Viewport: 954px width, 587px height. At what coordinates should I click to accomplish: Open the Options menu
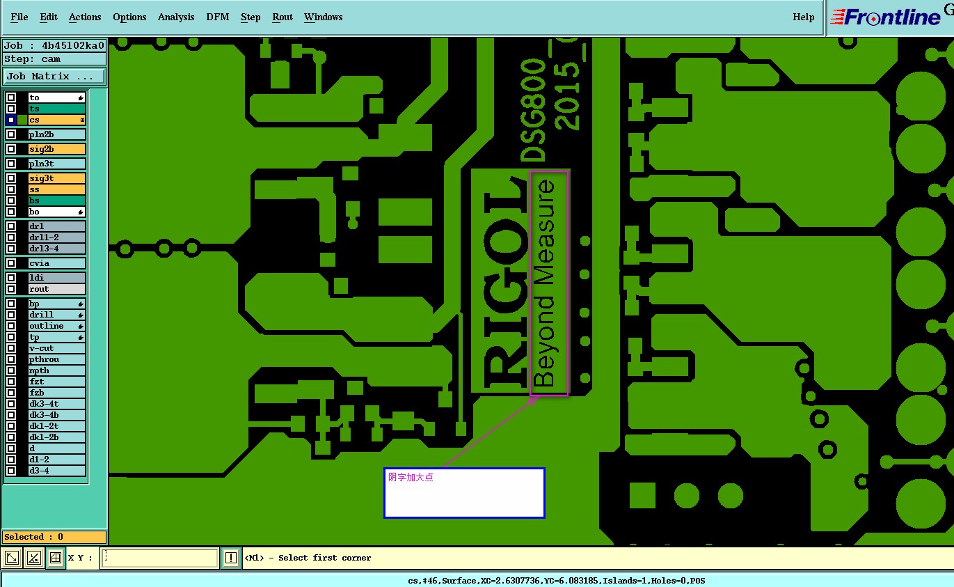[x=129, y=17]
